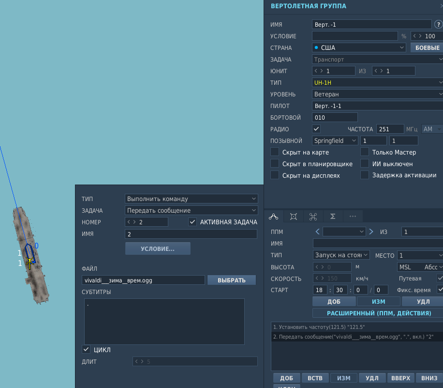Open РАСШИРЕННЫЙ (ППМ, ДЕЙСТВИЯ) panel
This screenshot has width=443, height=388.
(379, 313)
